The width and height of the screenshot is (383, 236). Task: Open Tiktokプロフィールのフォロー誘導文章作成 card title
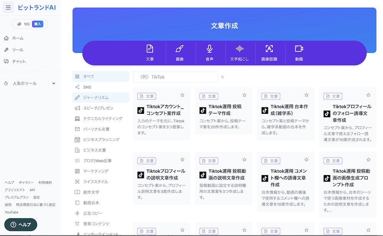click(x=352, y=113)
